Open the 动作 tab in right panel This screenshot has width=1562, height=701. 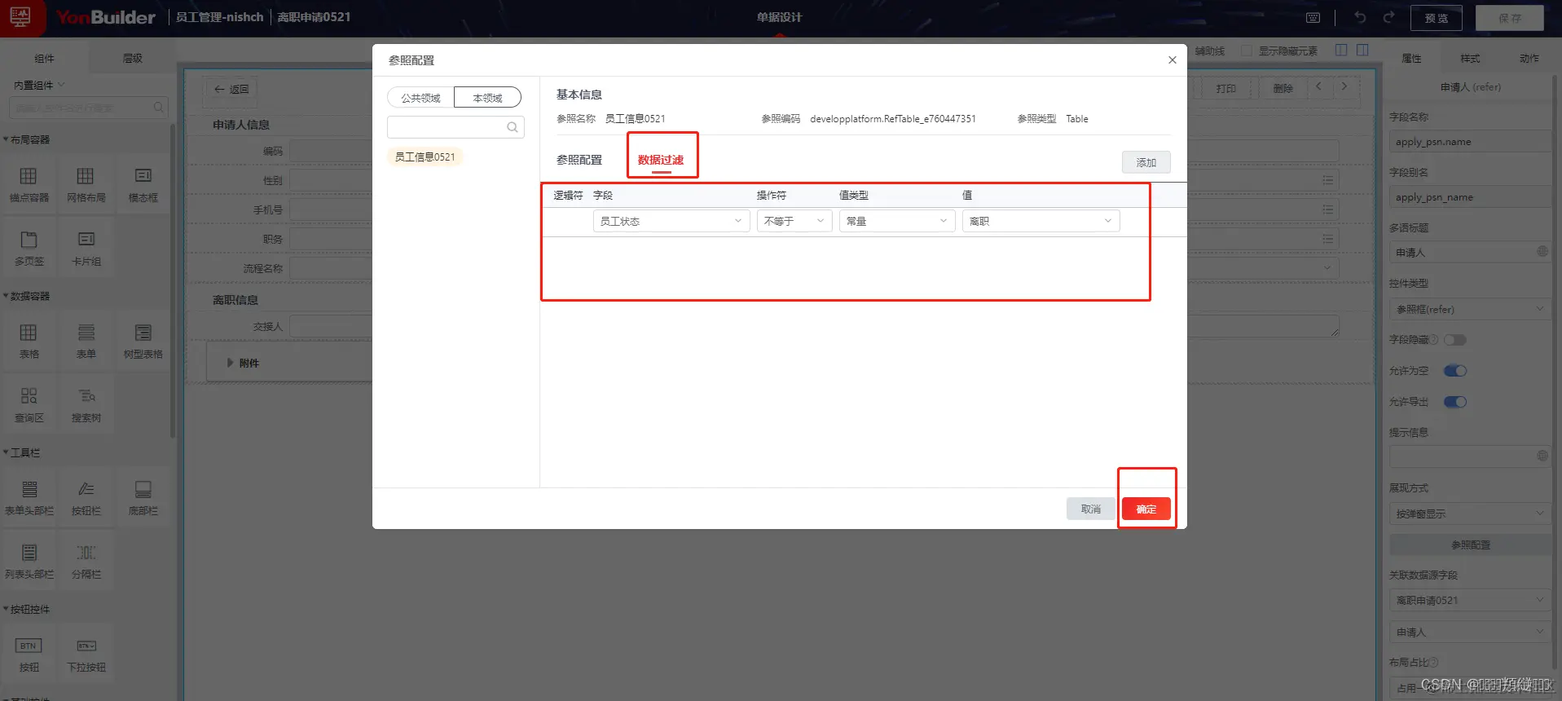click(1529, 59)
